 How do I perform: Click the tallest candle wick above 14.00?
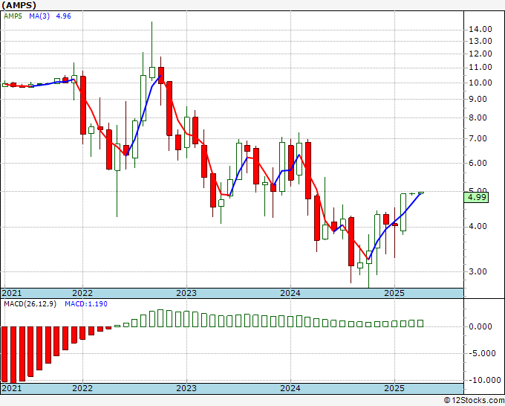click(152, 44)
